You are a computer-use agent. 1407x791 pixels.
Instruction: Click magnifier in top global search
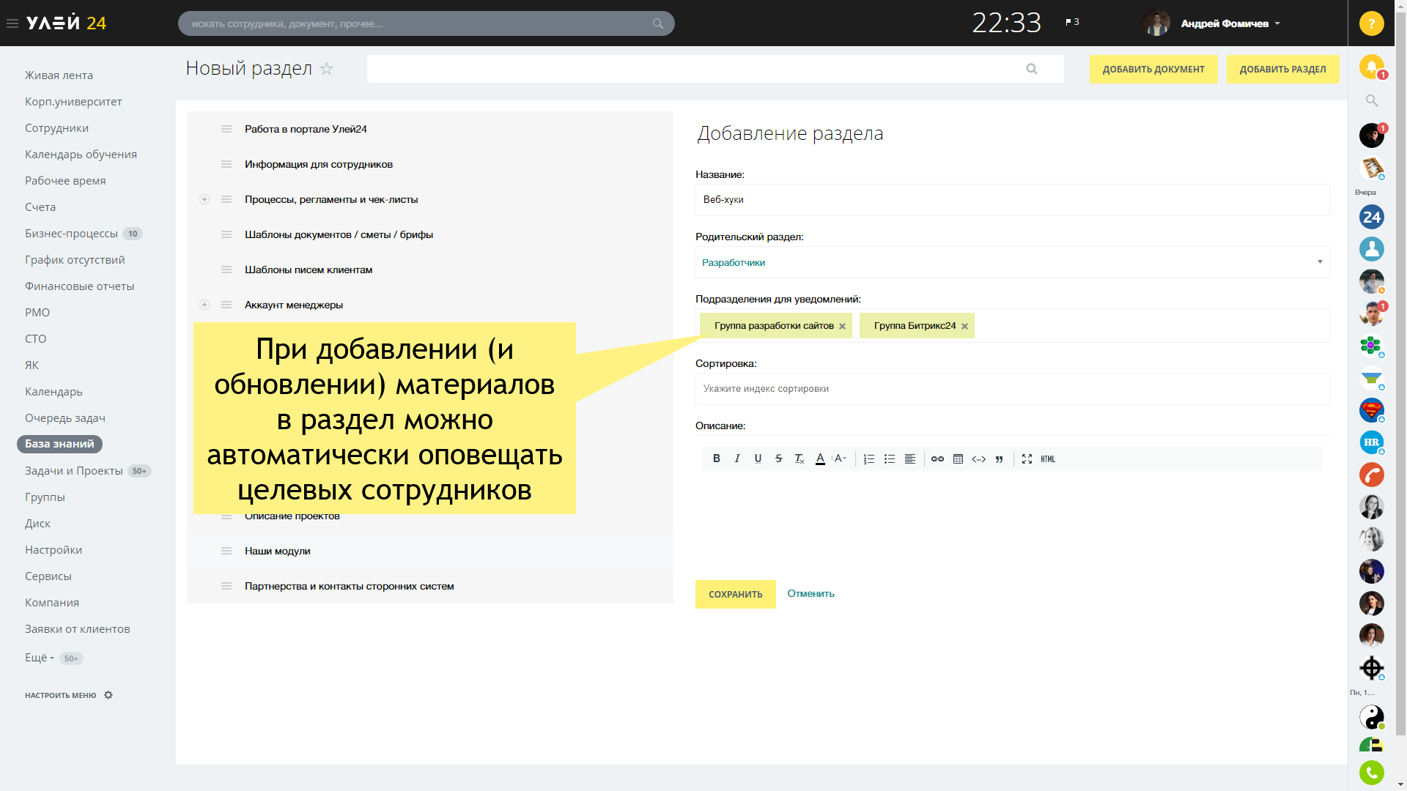[657, 23]
